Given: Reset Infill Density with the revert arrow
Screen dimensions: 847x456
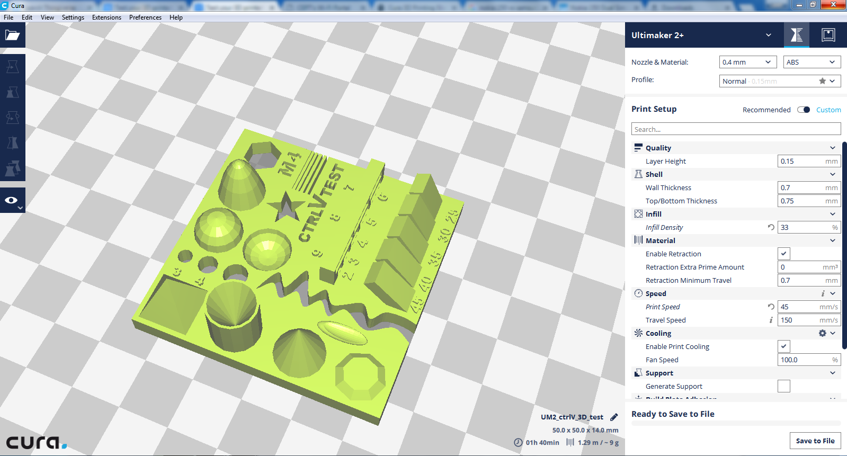Looking at the screenshot, I should point(771,227).
